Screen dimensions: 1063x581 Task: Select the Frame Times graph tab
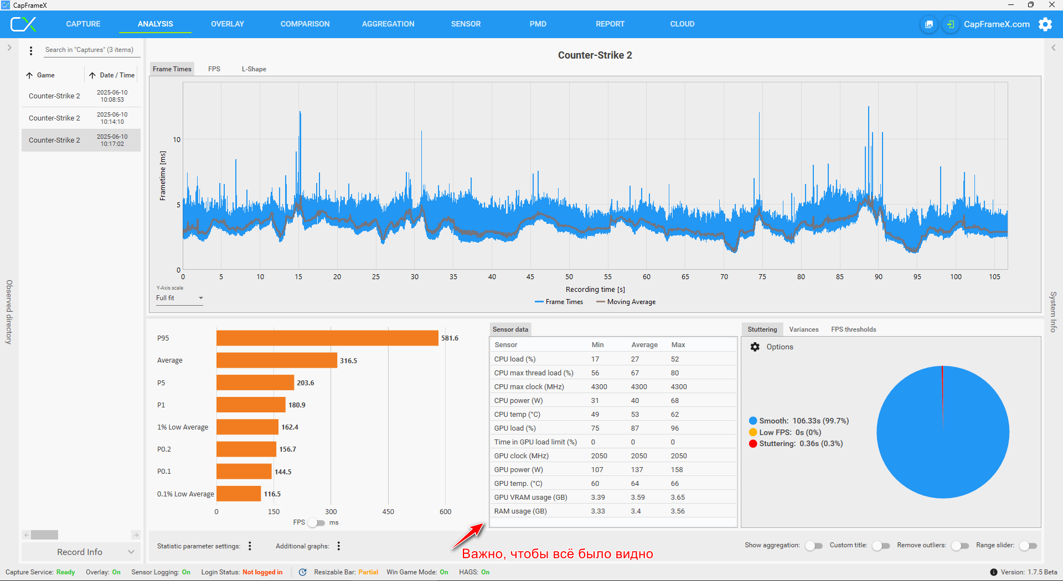[172, 69]
